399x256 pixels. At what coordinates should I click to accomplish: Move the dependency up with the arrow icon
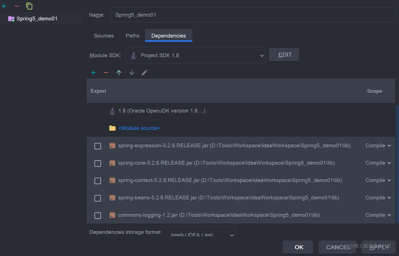pyautogui.click(x=119, y=73)
